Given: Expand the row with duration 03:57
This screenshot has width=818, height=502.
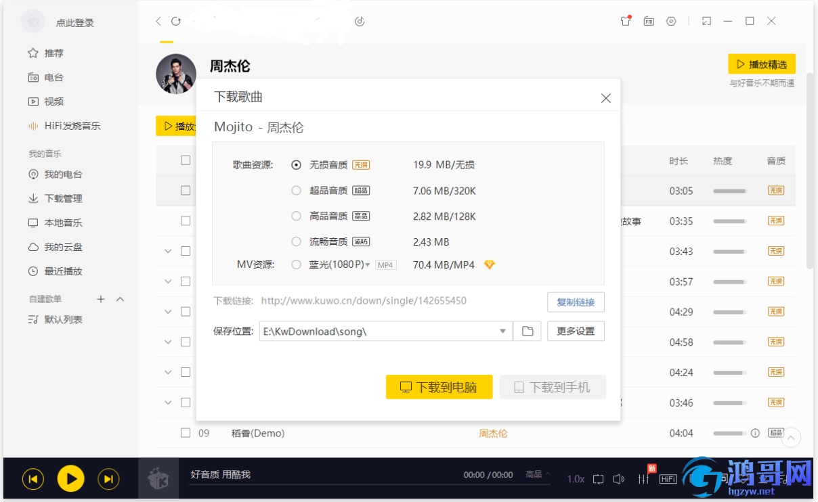Looking at the screenshot, I should coord(168,281).
